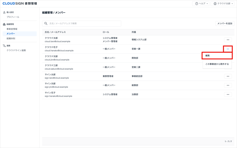Click cloud.hanako@cloud.example email
Screen dimensions: 237x148
point(59,51)
